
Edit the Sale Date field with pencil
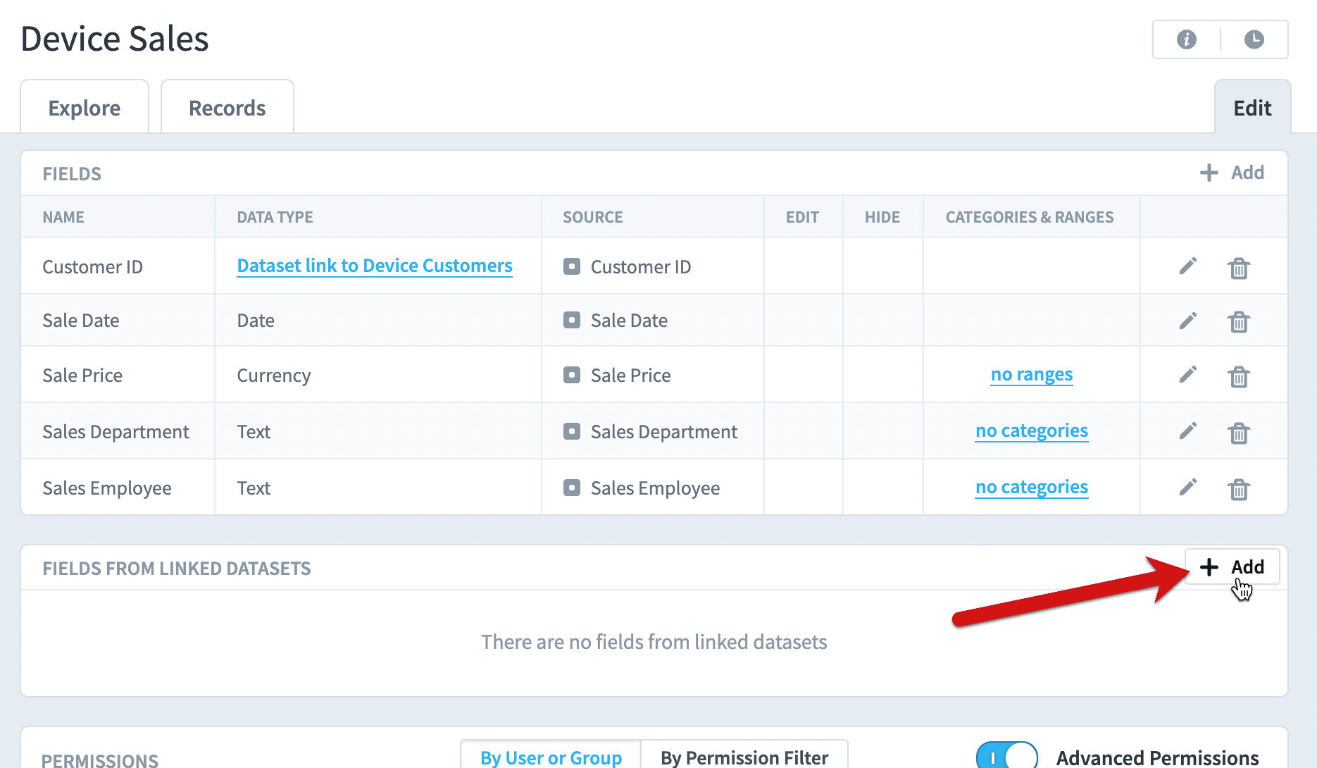(x=1188, y=321)
